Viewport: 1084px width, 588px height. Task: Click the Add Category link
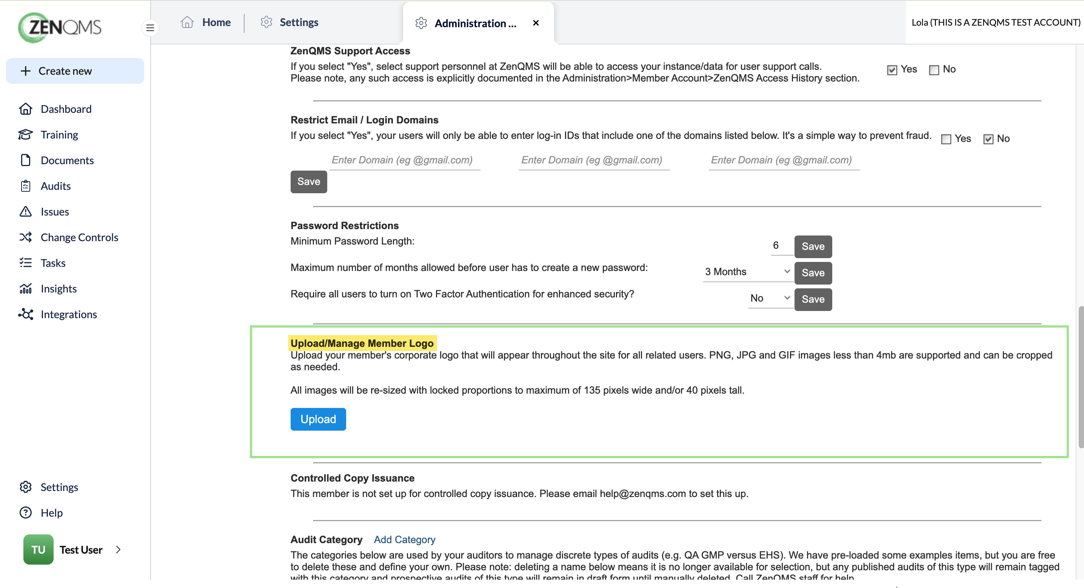coord(404,540)
